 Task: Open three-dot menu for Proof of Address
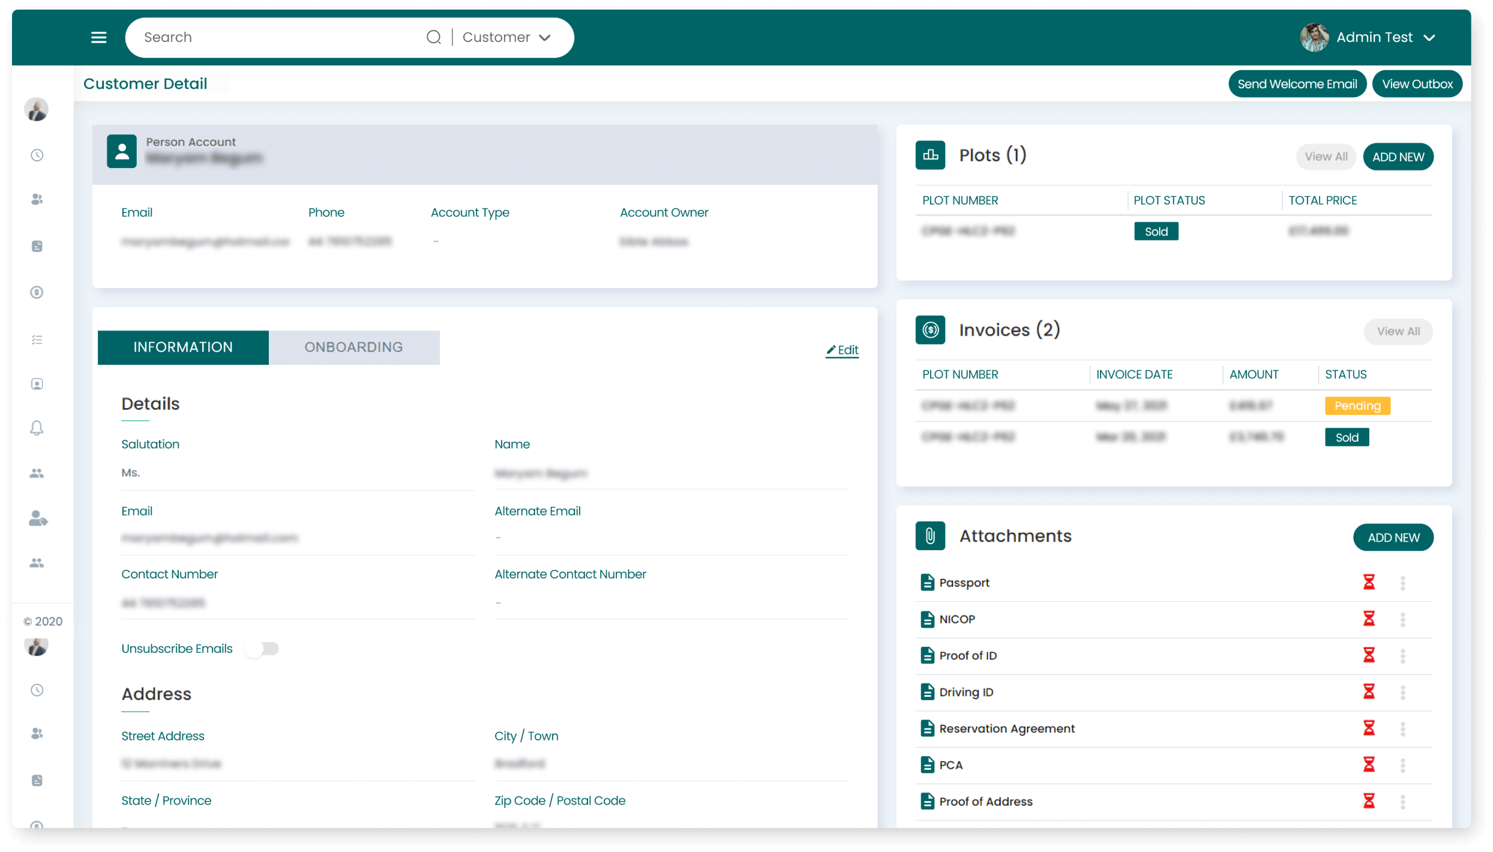(1403, 802)
